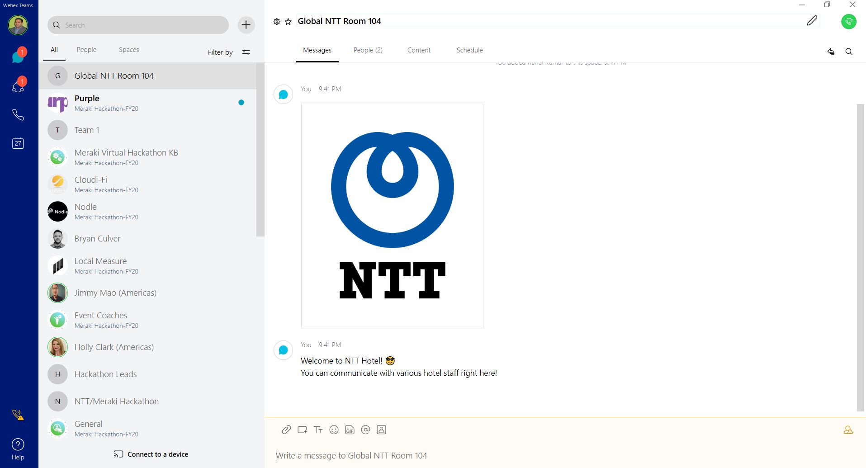Open the Cloudi-Fi space
Image resolution: width=866 pixels, height=468 pixels.
(147, 184)
